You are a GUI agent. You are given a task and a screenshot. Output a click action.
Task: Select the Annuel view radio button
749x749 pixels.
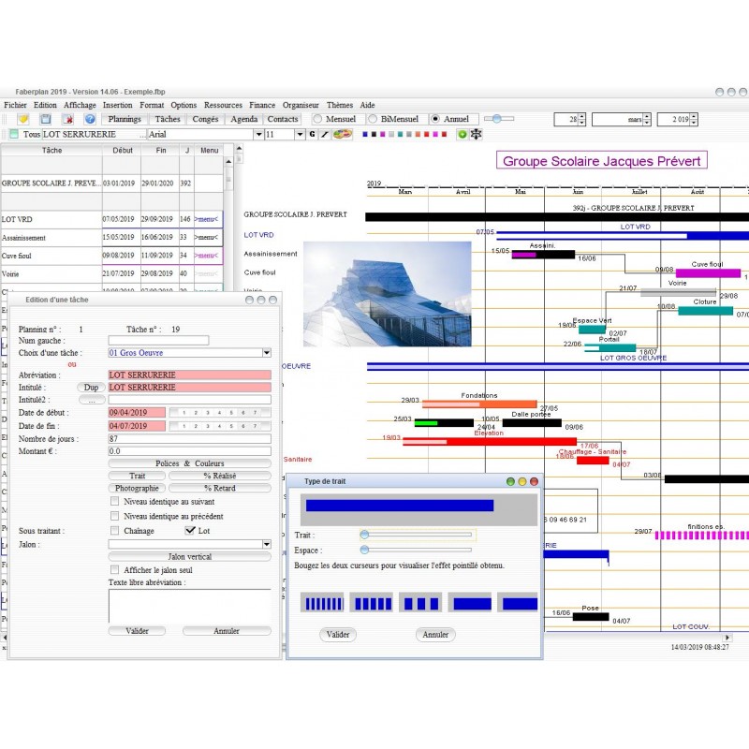coord(435,119)
